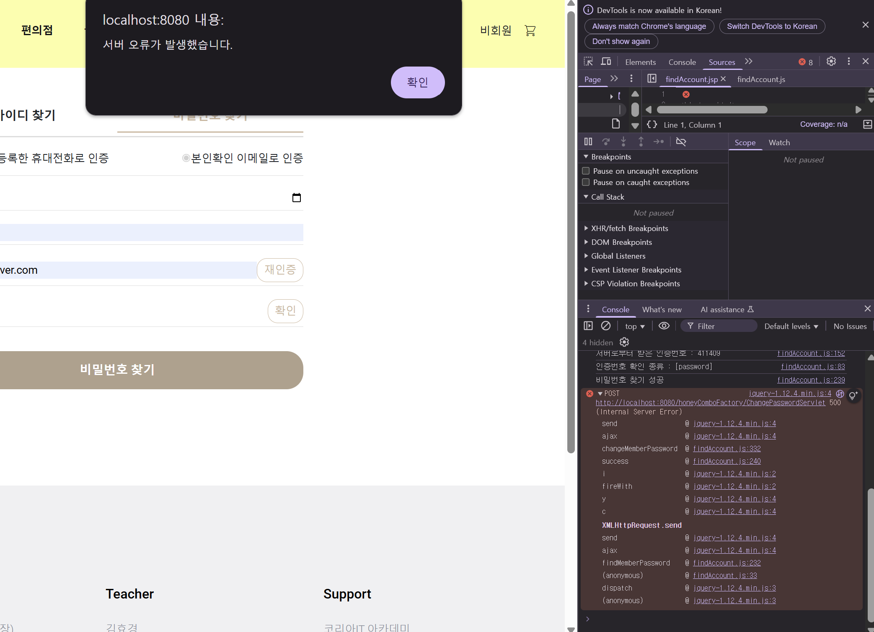
Task: Open DevTools settings gear
Action: [831, 62]
